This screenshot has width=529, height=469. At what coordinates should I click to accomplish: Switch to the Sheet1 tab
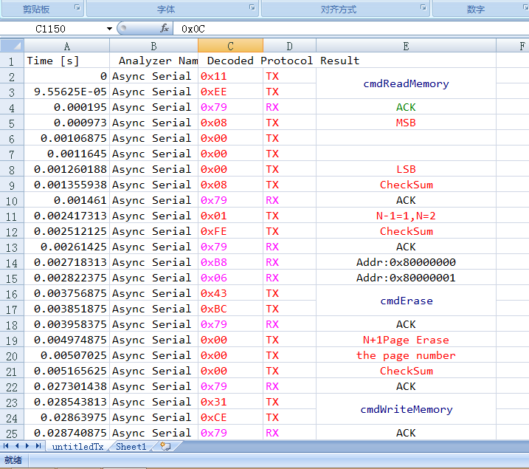coord(131,446)
